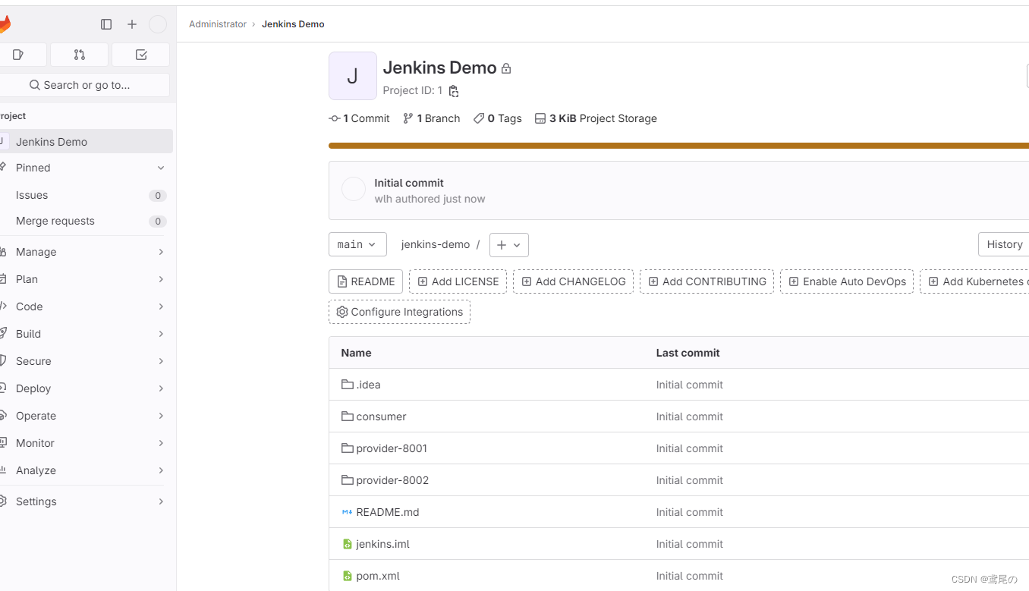Click the private lock icon beside title
Screen dimensions: 1029x591
[x=506, y=68]
